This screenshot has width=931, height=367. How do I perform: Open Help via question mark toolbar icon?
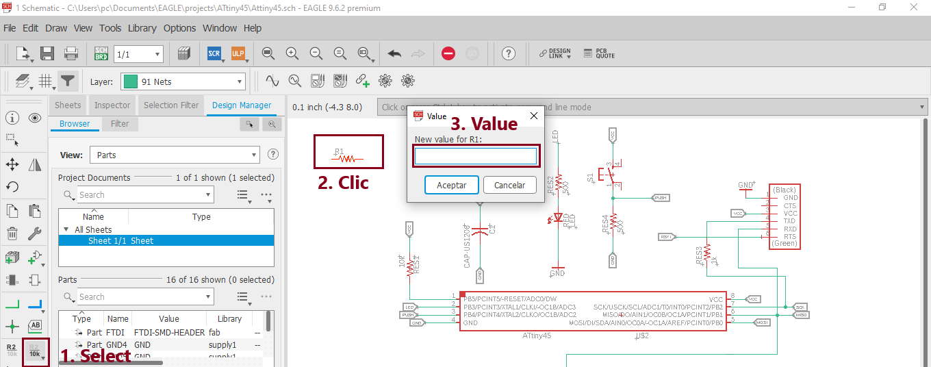[508, 53]
